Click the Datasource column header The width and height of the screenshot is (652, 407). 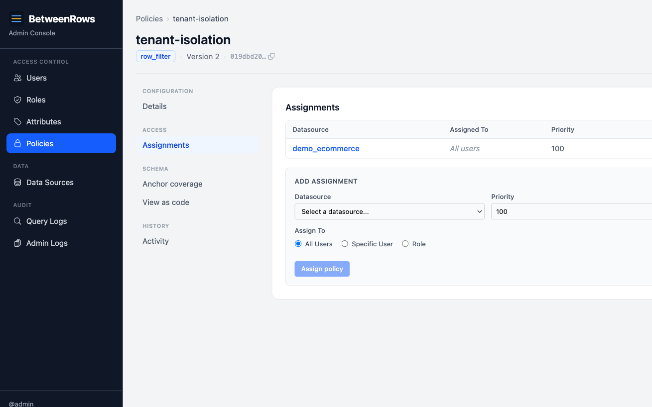pos(310,130)
